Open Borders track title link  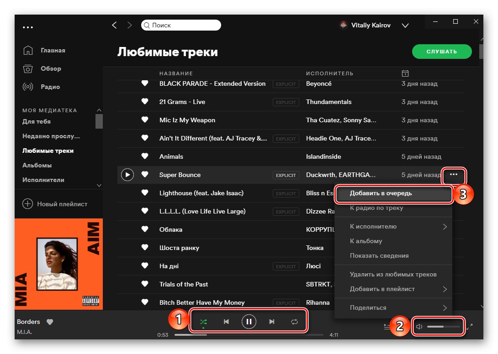tap(29, 322)
